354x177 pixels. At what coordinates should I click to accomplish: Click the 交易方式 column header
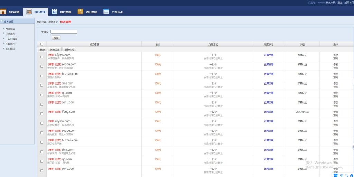pos(213,45)
